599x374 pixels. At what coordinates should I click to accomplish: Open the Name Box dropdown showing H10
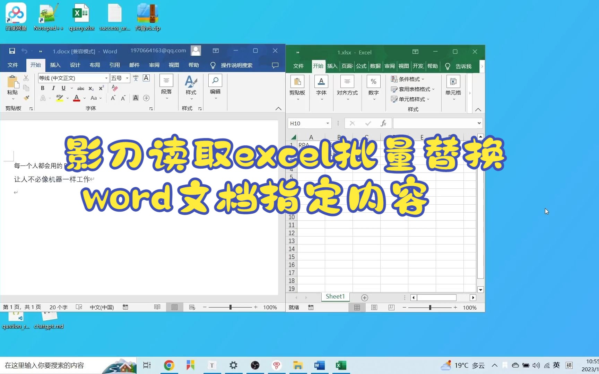coord(328,123)
